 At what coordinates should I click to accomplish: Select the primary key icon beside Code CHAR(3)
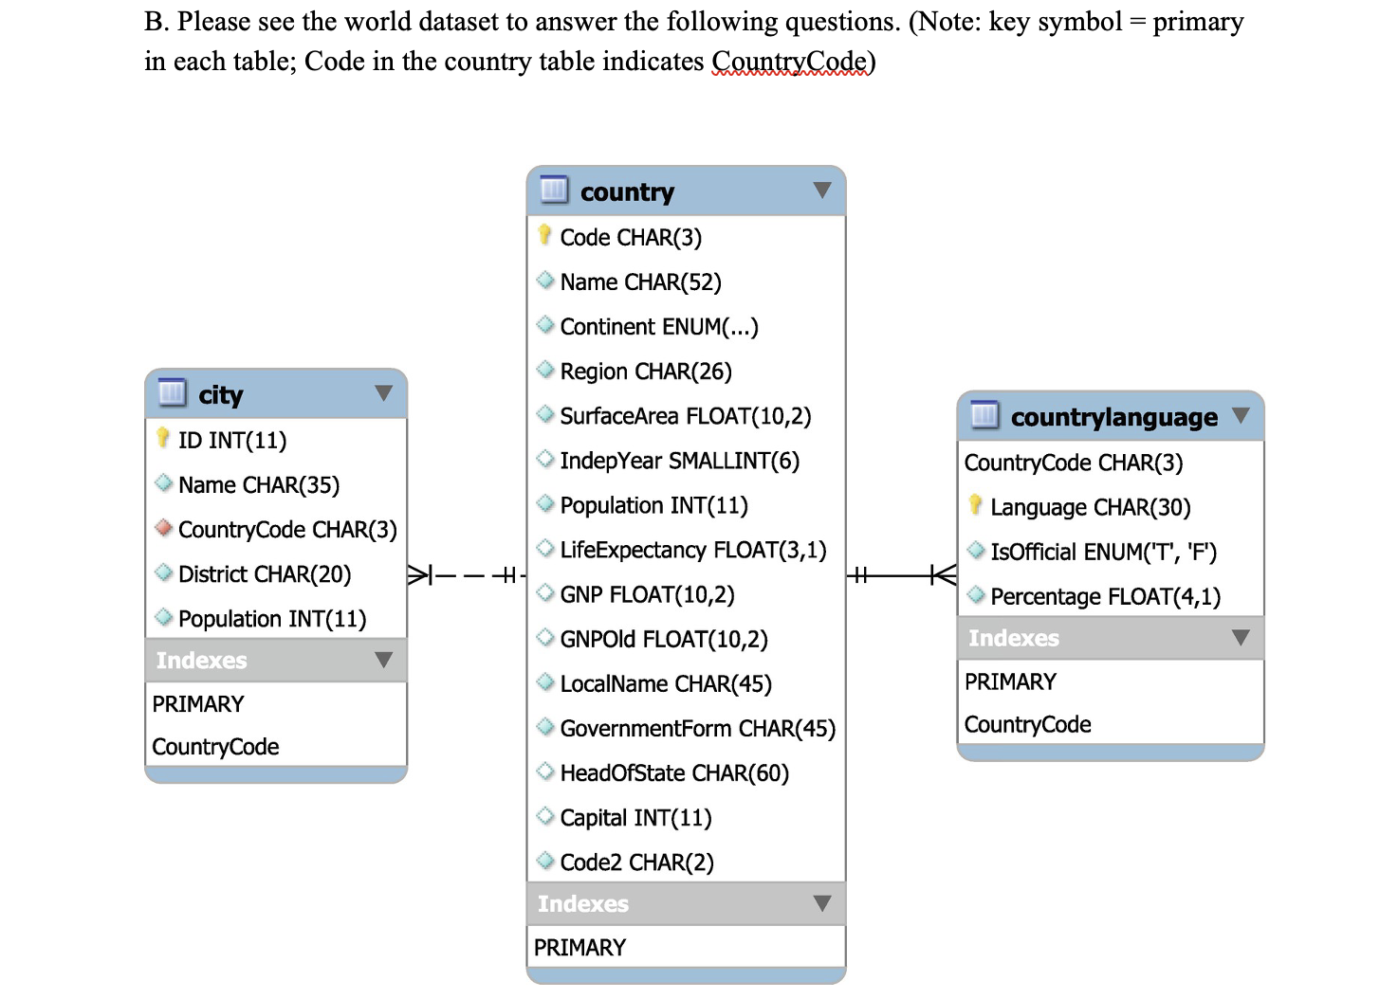click(544, 235)
